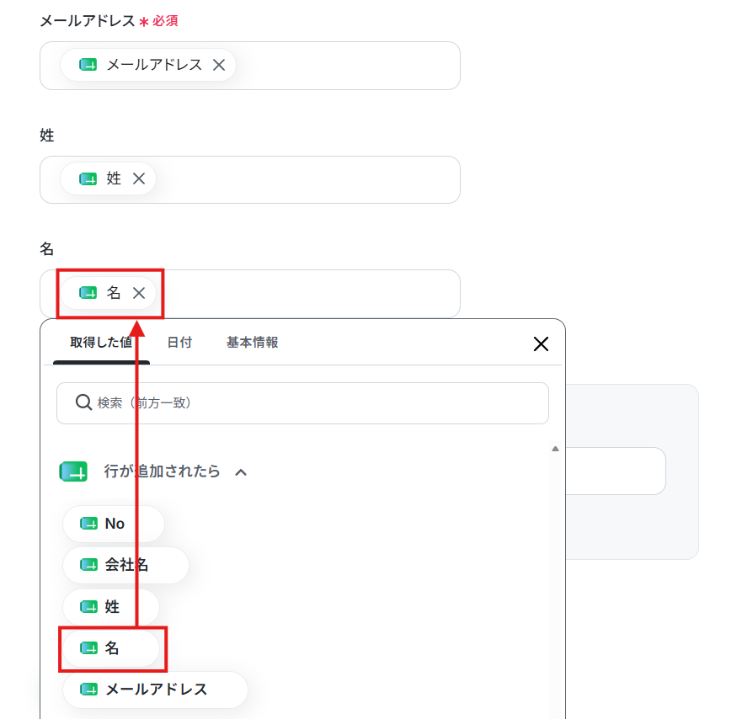Open the 基本情報 tab
The height and width of the screenshot is (719, 742).
tap(252, 343)
